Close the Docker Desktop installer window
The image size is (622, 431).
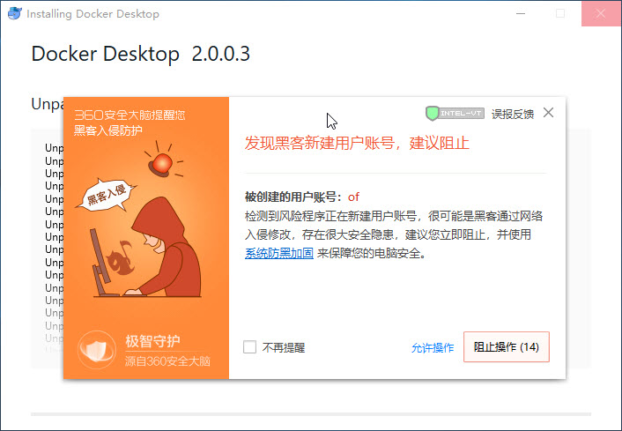click(x=601, y=13)
